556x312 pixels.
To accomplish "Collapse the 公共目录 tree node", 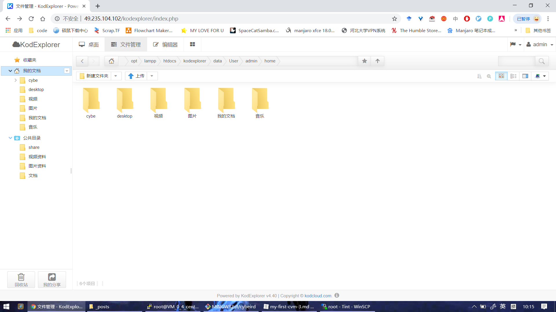I will tap(10, 138).
